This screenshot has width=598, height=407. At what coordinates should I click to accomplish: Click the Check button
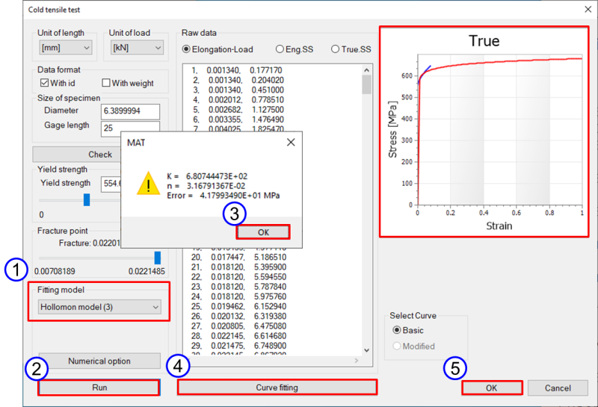(99, 155)
